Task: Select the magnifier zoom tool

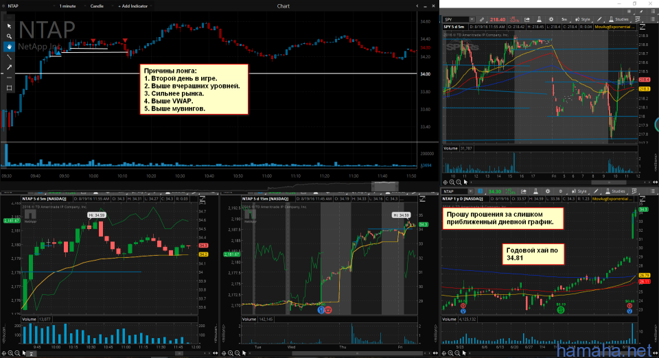Action: (x=9, y=36)
